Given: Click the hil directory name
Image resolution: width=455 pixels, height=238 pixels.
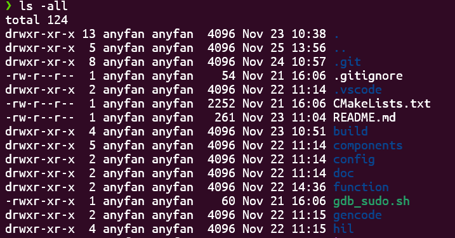Looking at the screenshot, I should [x=343, y=229].
